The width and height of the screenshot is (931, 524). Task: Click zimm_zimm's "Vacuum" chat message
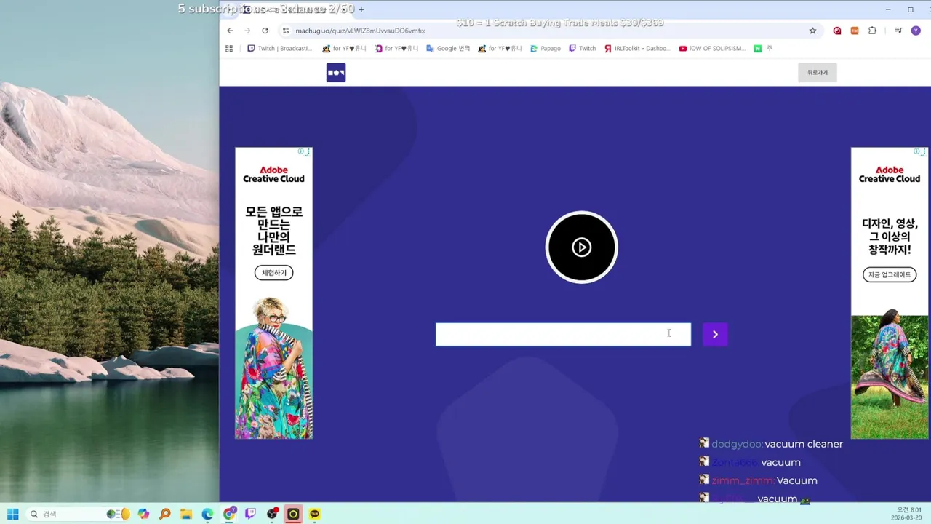[x=797, y=480]
